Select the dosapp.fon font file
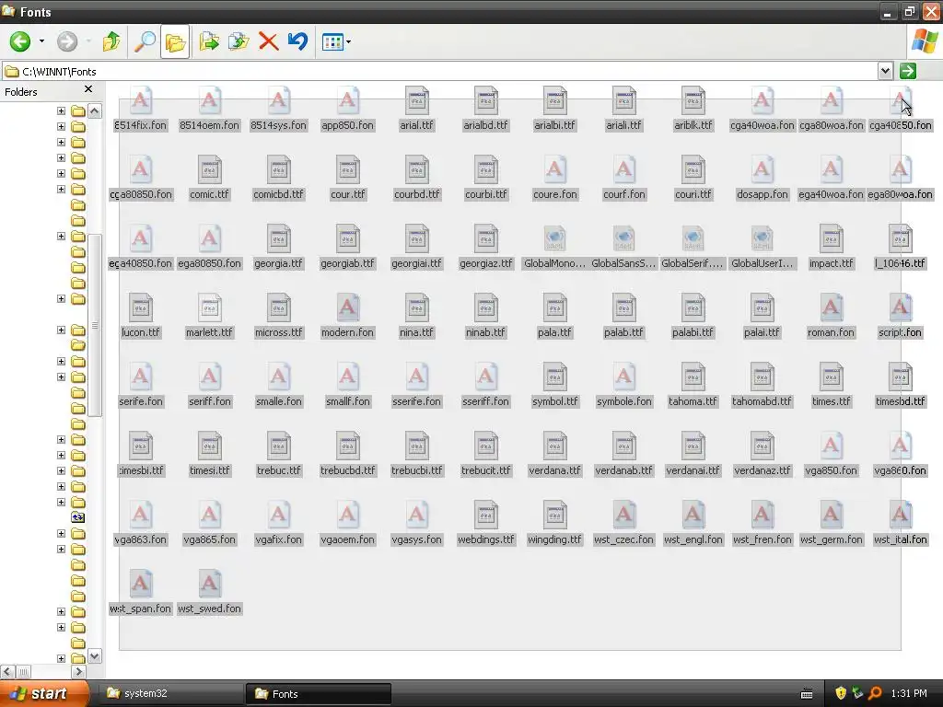The width and height of the screenshot is (943, 707). [762, 179]
